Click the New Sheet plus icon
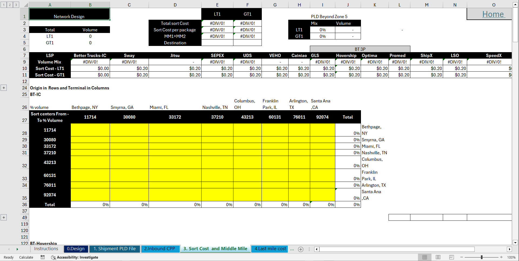 point(301,249)
